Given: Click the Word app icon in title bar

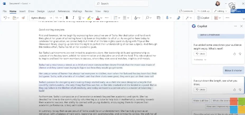Looking at the screenshot, I should pyautogui.click(x=4, y=3).
